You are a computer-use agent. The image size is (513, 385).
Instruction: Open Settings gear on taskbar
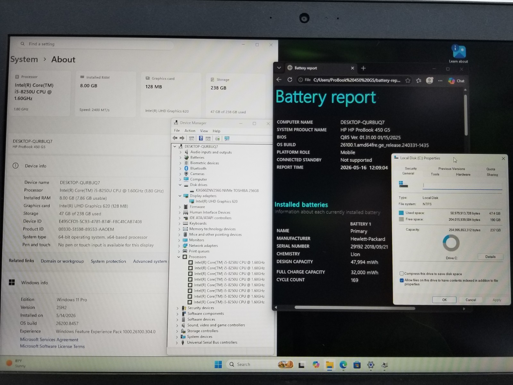coord(371,365)
